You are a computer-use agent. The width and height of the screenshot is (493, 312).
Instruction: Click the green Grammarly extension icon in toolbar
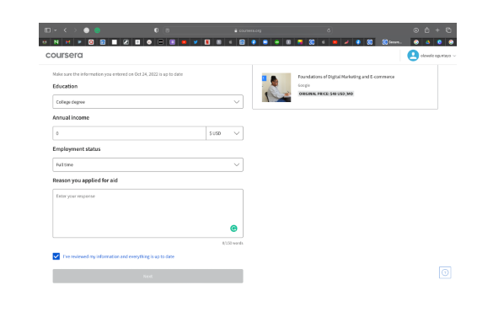[x=97, y=30]
